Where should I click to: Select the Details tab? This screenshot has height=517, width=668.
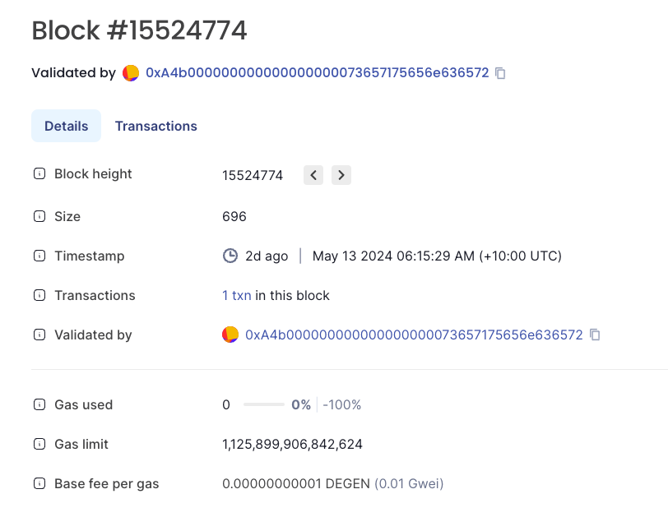(67, 126)
